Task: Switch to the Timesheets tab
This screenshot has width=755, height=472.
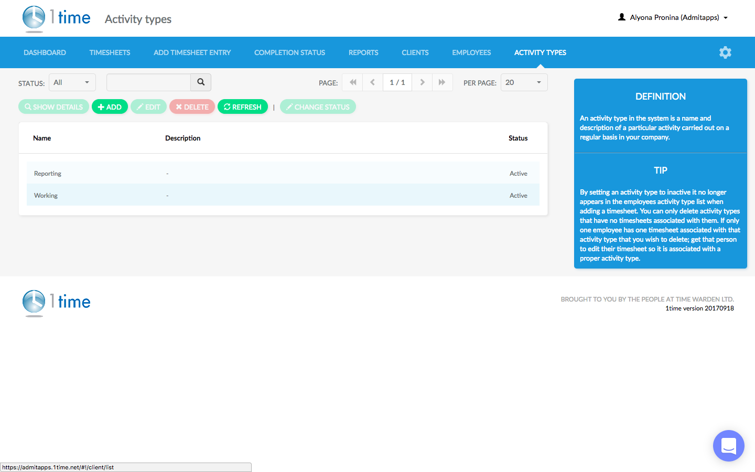Action: pos(110,52)
